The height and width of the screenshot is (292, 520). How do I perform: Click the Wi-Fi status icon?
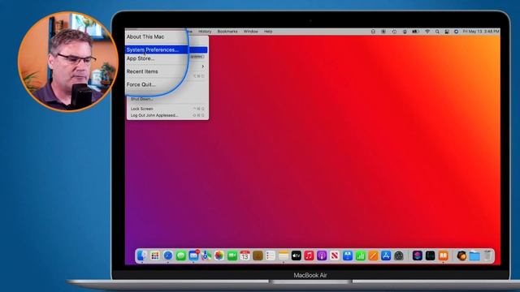click(x=427, y=32)
